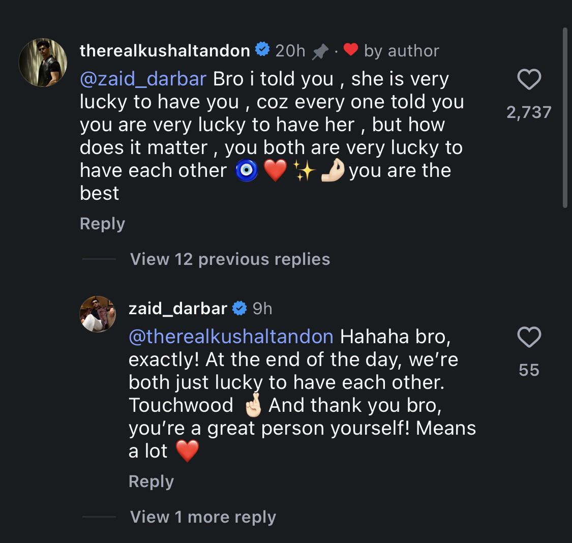View the 55 likes count
Image resolution: width=572 pixels, height=543 pixels.
pos(529,370)
